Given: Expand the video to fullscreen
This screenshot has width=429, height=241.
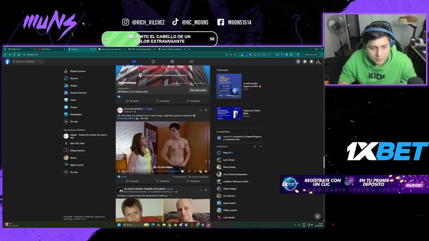Looking at the screenshot, I should point(195,171).
